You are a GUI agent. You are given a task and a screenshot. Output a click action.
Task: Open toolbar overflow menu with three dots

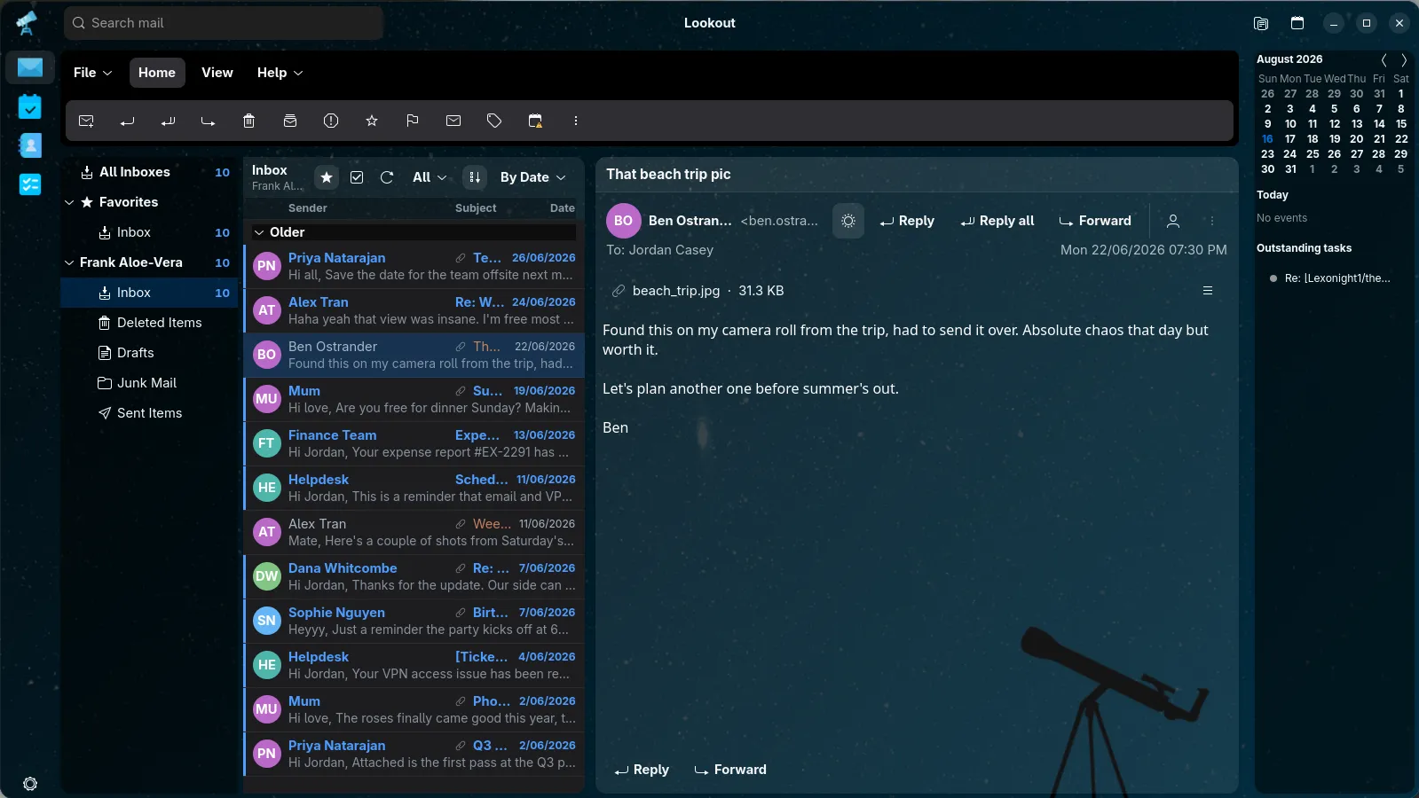(576, 121)
